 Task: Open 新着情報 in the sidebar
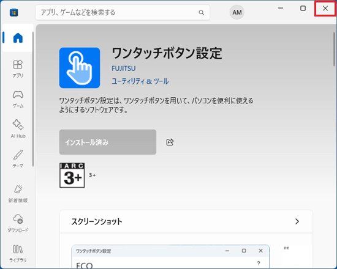18,193
